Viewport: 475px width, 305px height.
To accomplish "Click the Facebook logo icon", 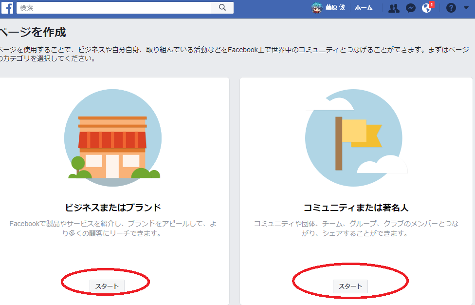I will (x=7, y=8).
